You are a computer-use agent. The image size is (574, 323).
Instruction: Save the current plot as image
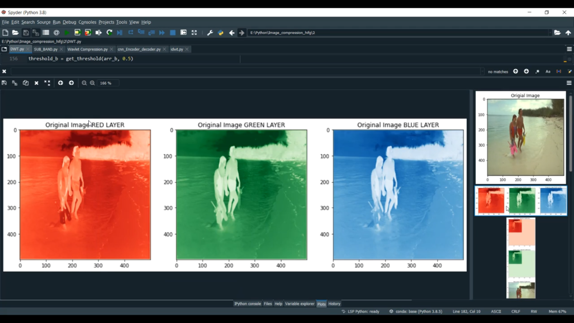tap(4, 83)
